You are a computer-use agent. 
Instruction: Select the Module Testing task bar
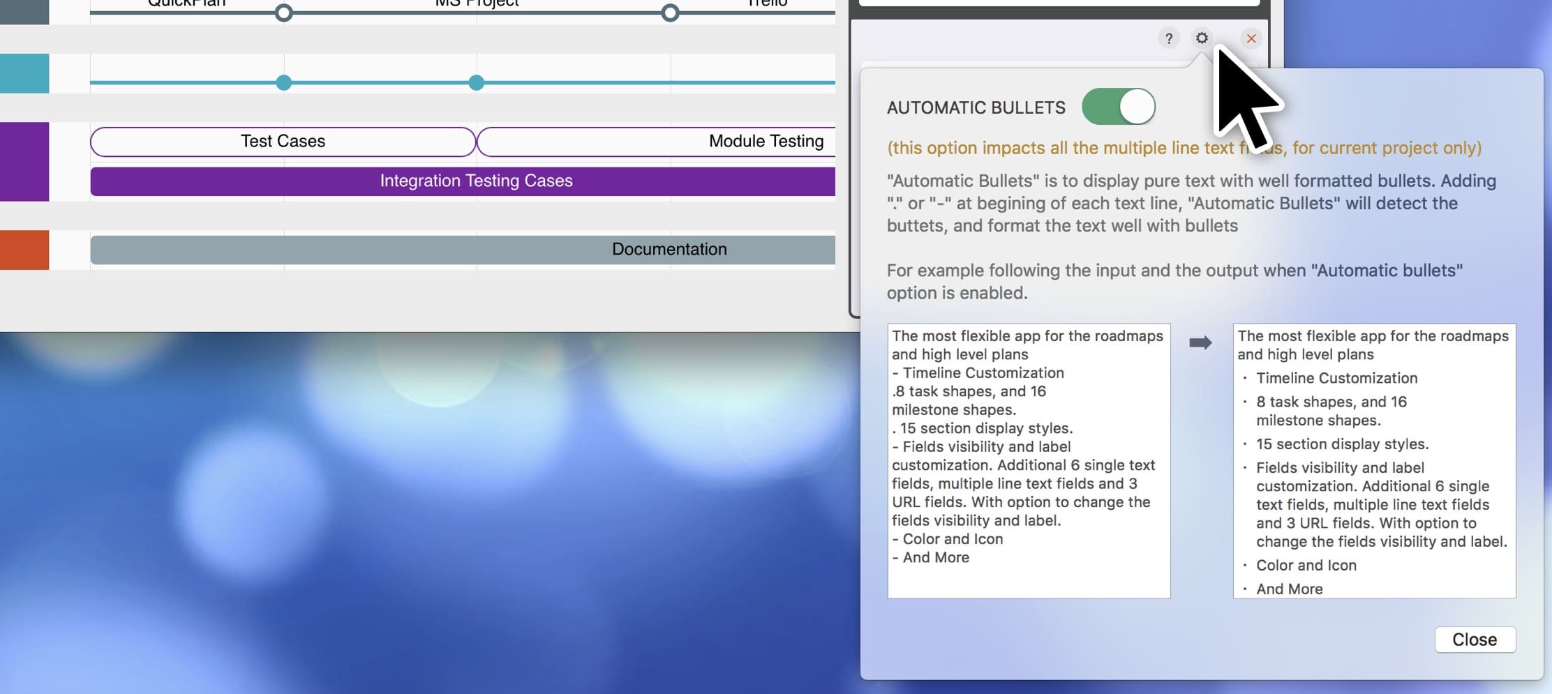coord(656,142)
